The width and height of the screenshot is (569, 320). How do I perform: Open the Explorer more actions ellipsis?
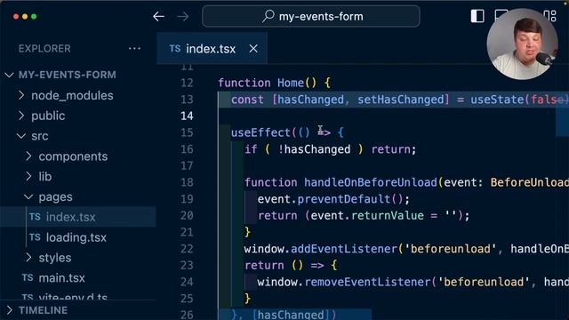pyautogui.click(x=134, y=49)
